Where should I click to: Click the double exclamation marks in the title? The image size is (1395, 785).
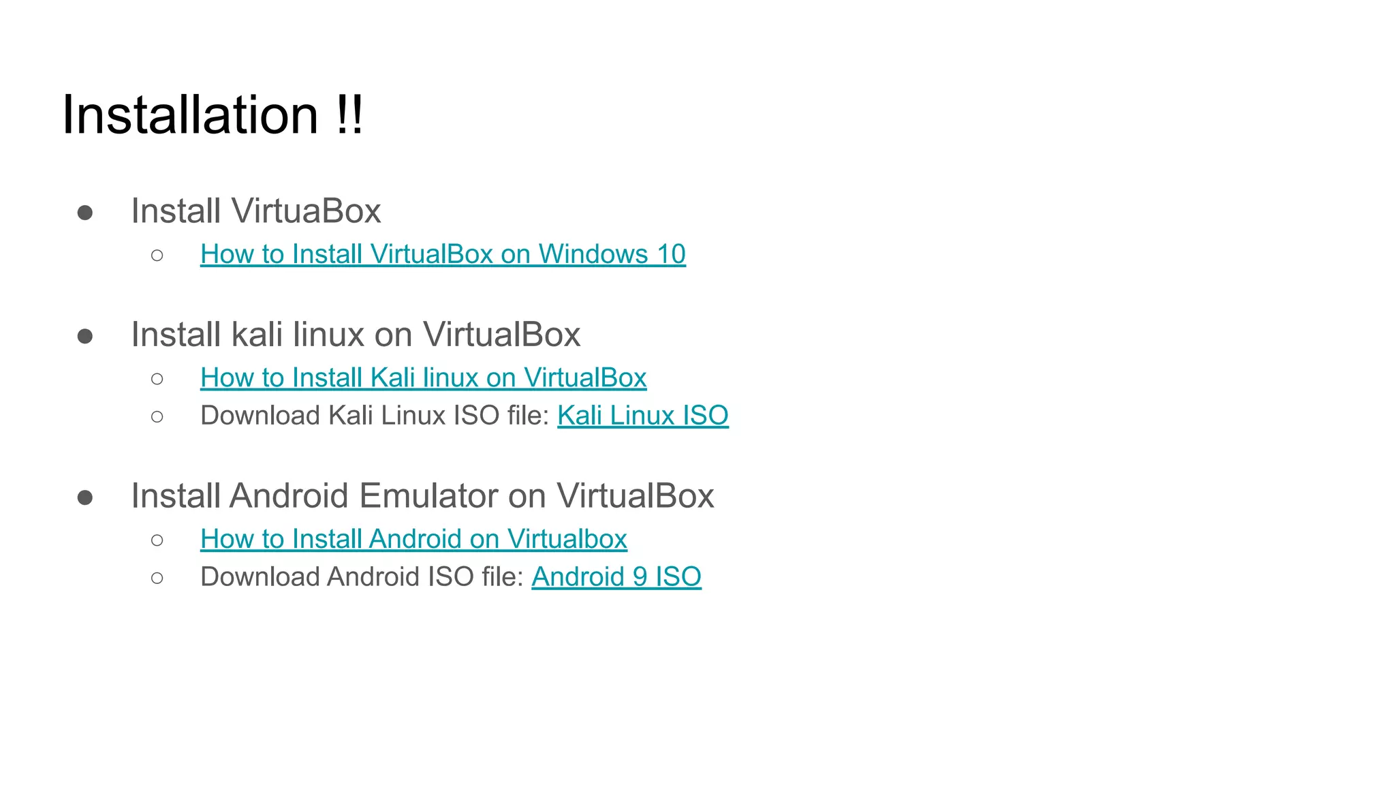point(350,114)
